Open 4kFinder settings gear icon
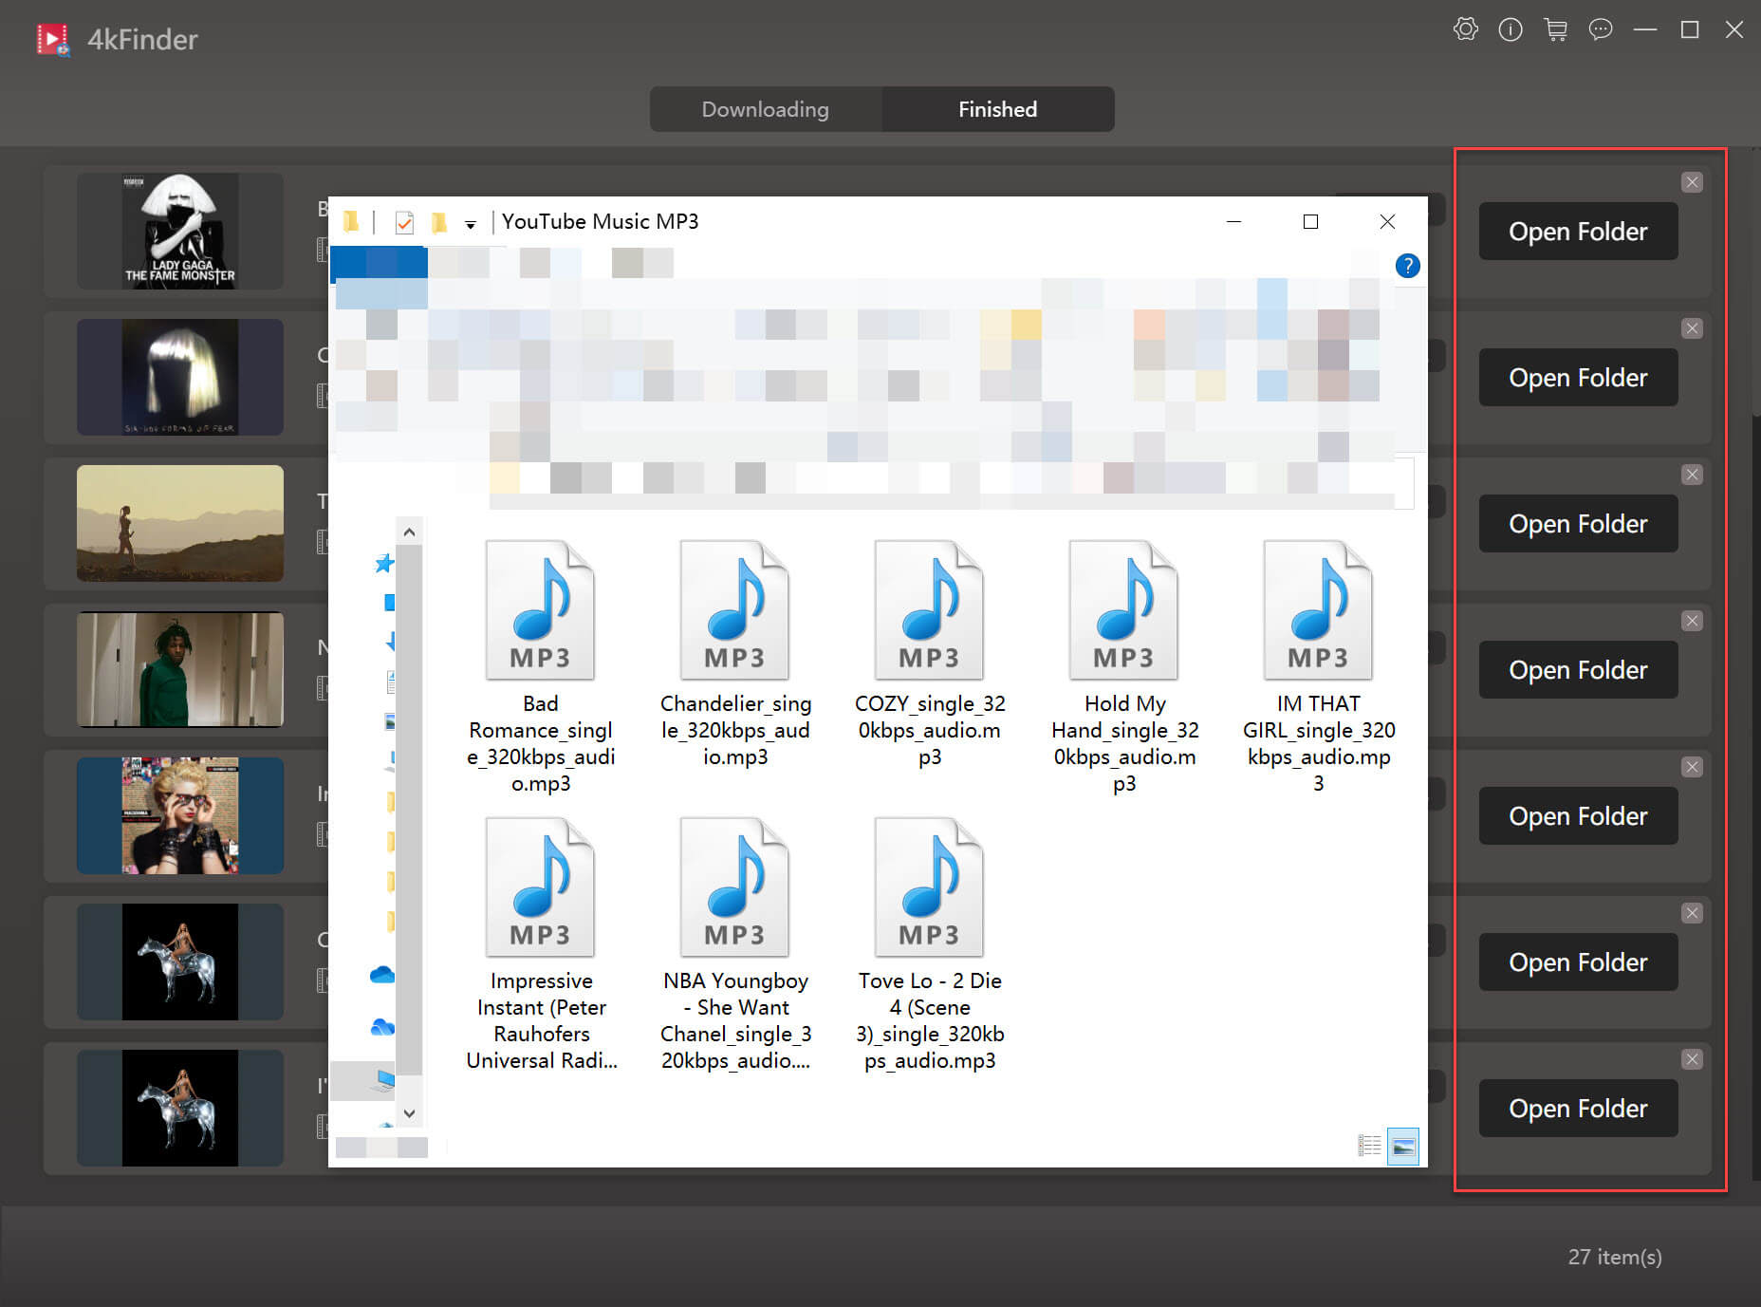The image size is (1761, 1307). [1465, 29]
